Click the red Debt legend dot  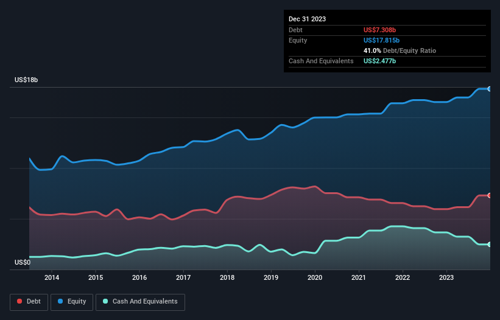19,301
